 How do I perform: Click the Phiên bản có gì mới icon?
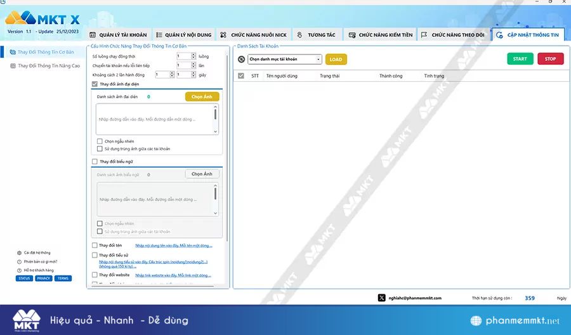(19, 261)
